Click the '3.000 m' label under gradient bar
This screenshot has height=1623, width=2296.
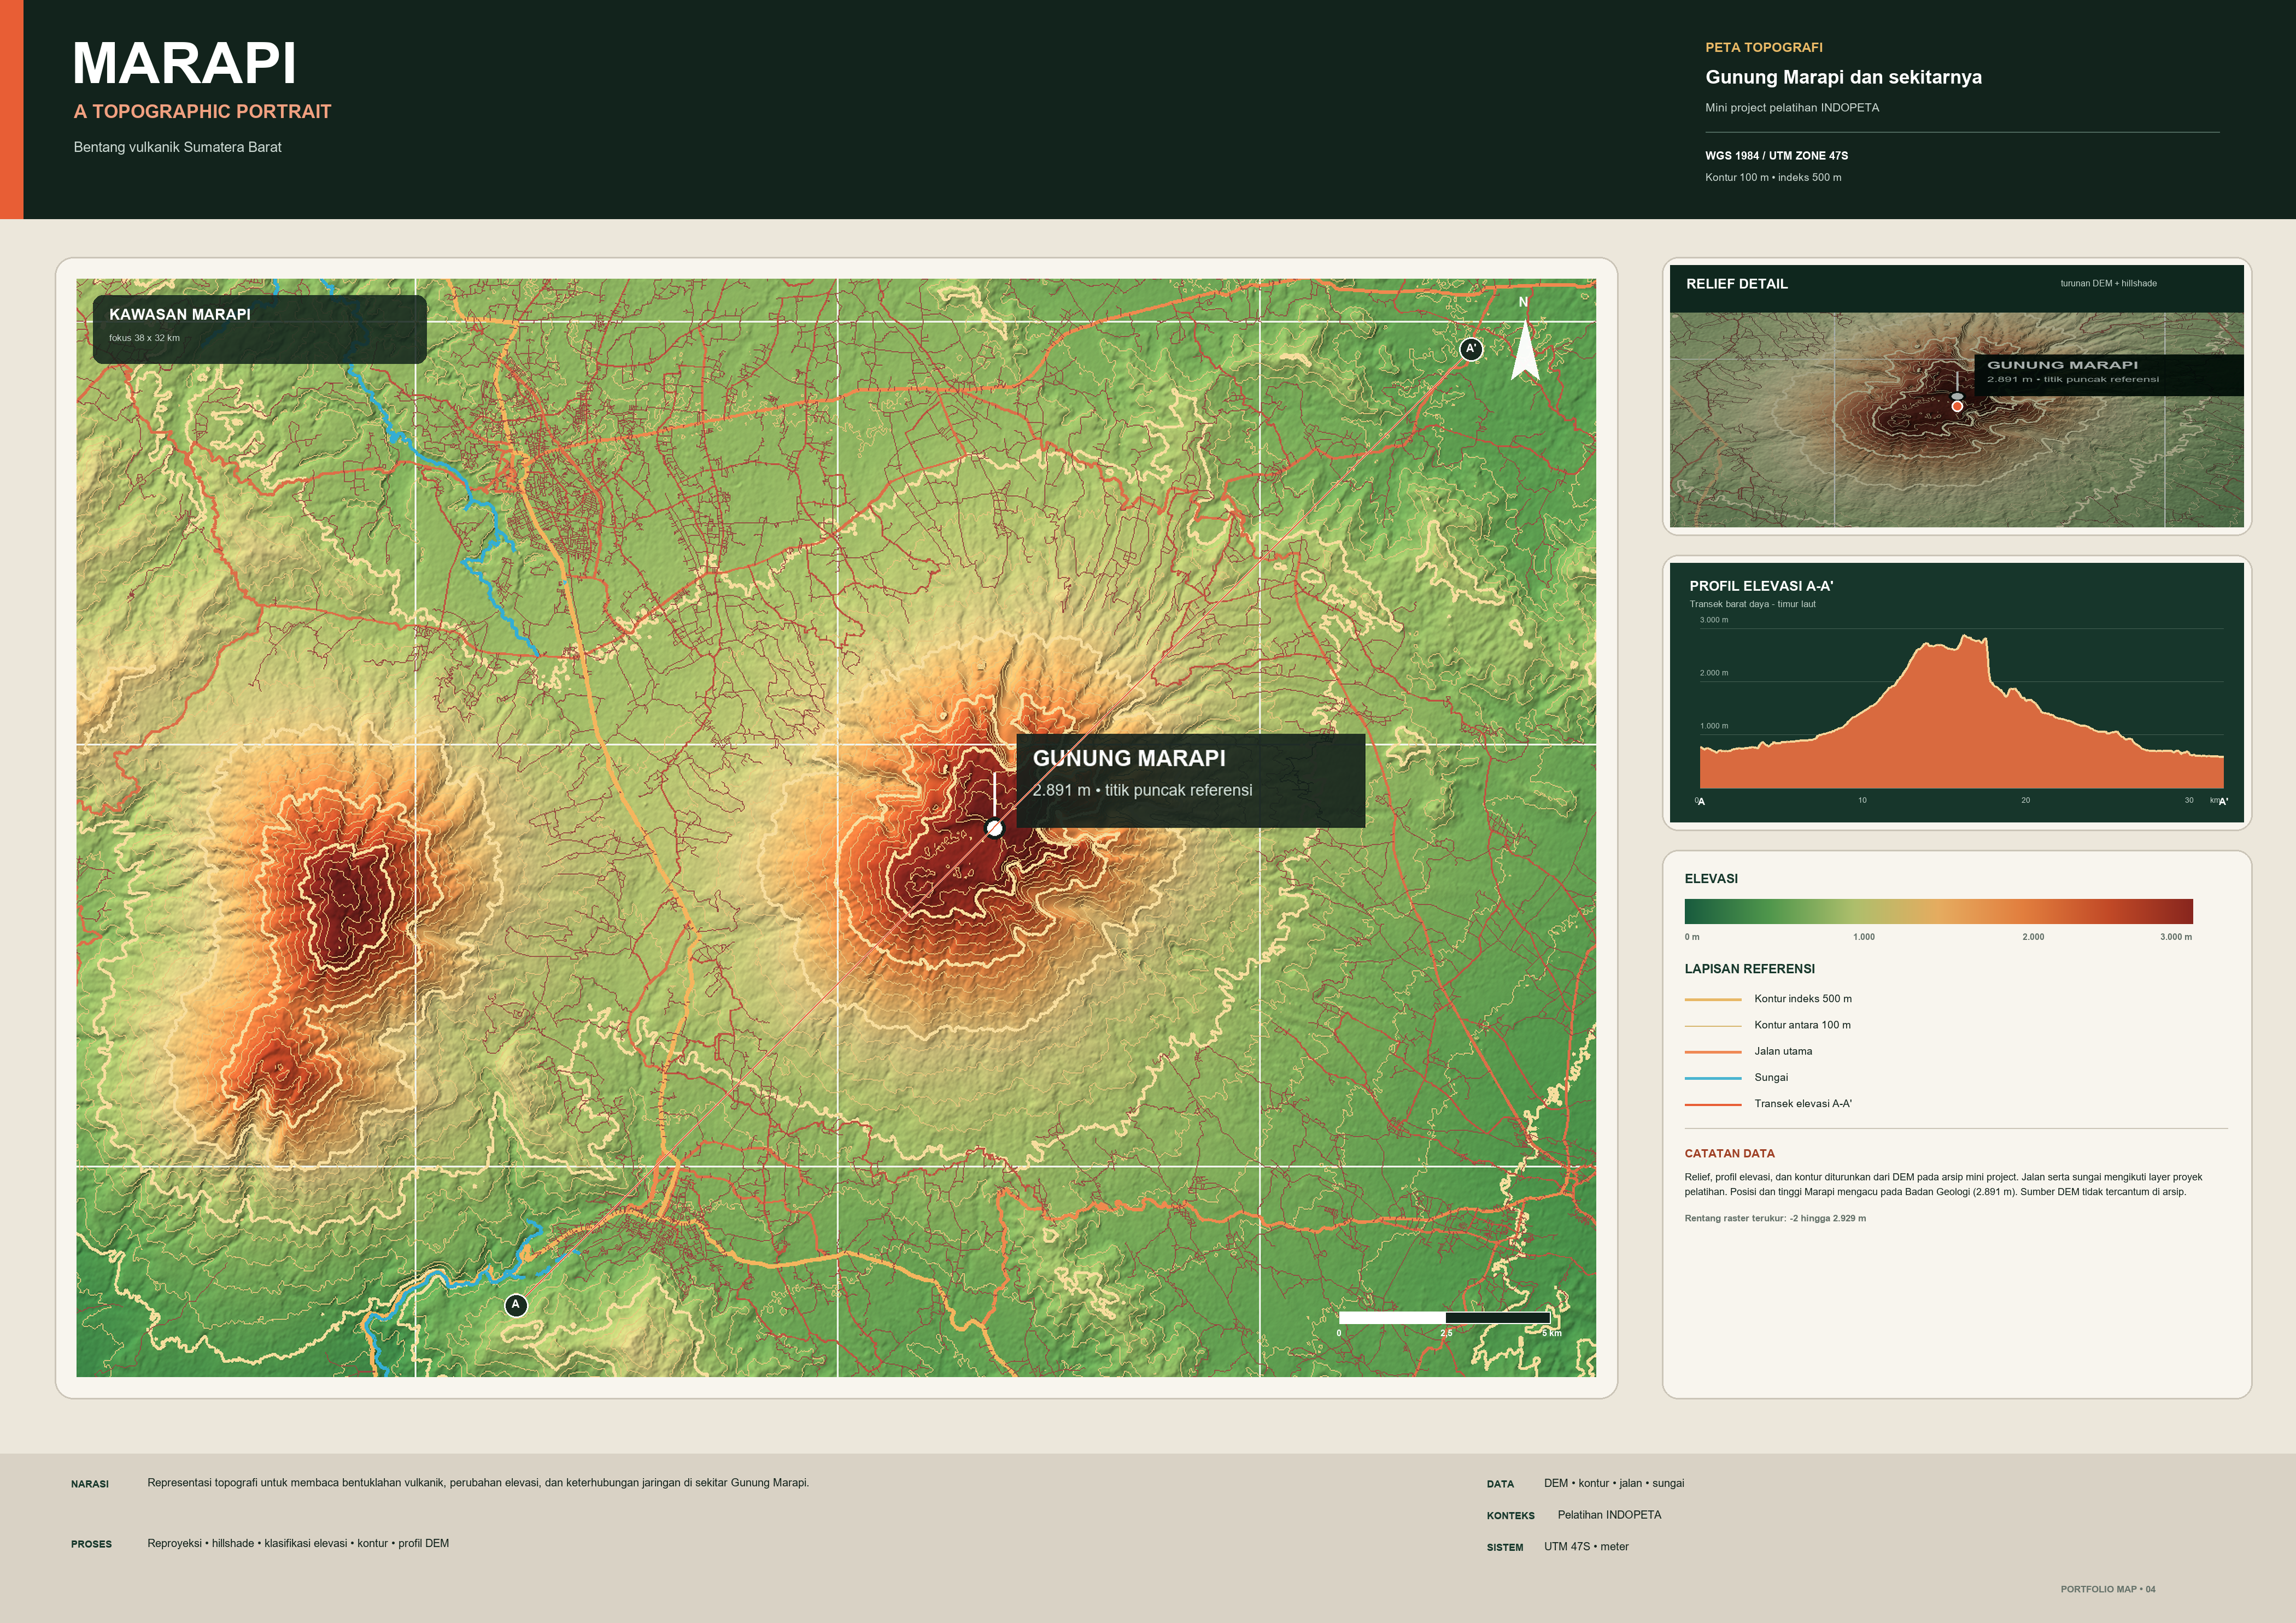pos(2175,937)
